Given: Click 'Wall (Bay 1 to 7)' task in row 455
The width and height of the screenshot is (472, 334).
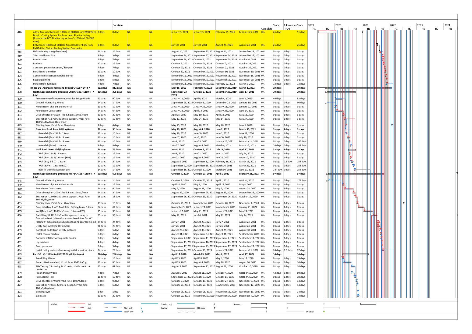Looking at the screenshot, I should pos(60,211).
